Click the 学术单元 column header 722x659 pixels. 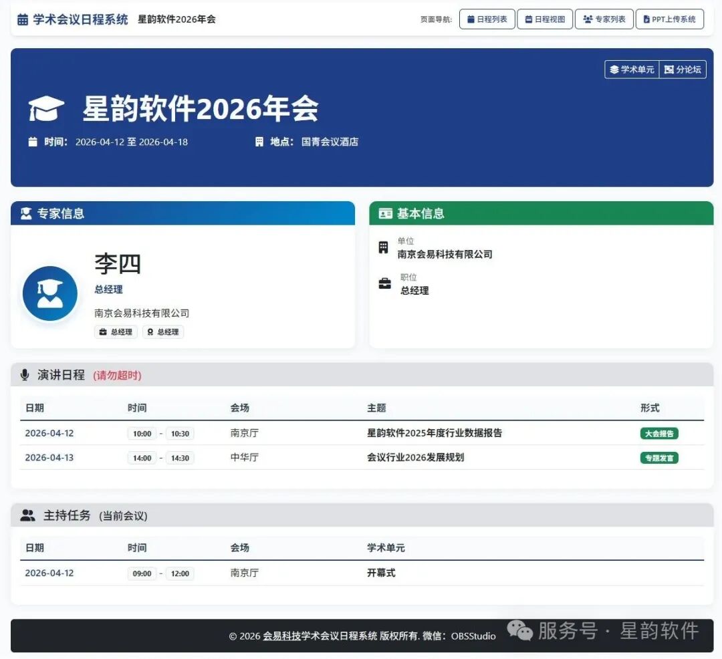pyautogui.click(x=386, y=547)
